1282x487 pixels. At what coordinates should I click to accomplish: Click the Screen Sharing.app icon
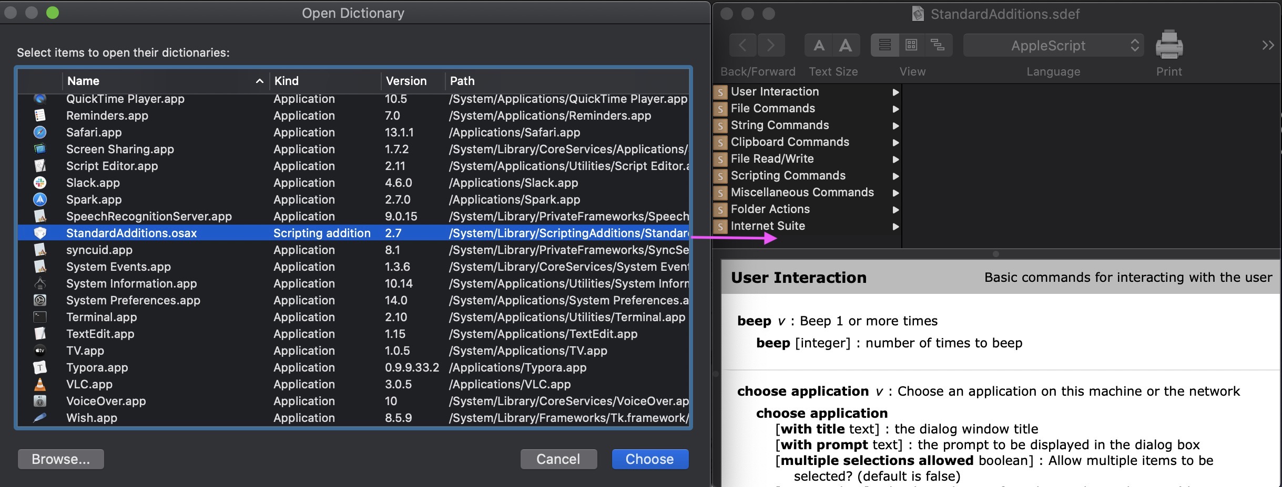coord(40,149)
